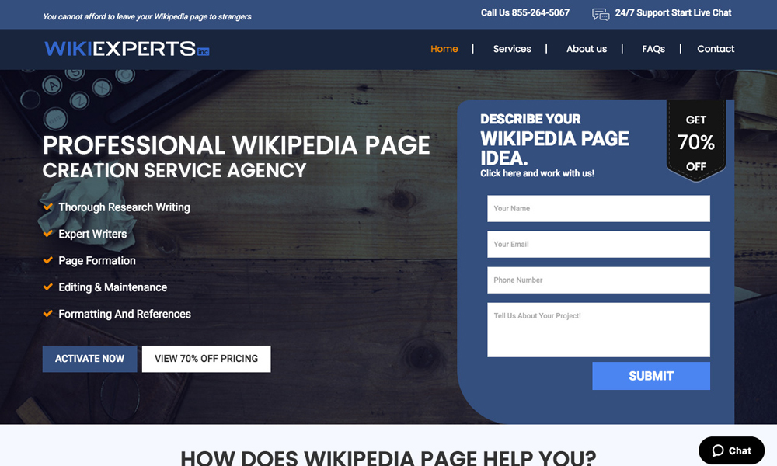This screenshot has width=777, height=466.
Task: Select Contact in the navigation bar
Action: coord(715,49)
